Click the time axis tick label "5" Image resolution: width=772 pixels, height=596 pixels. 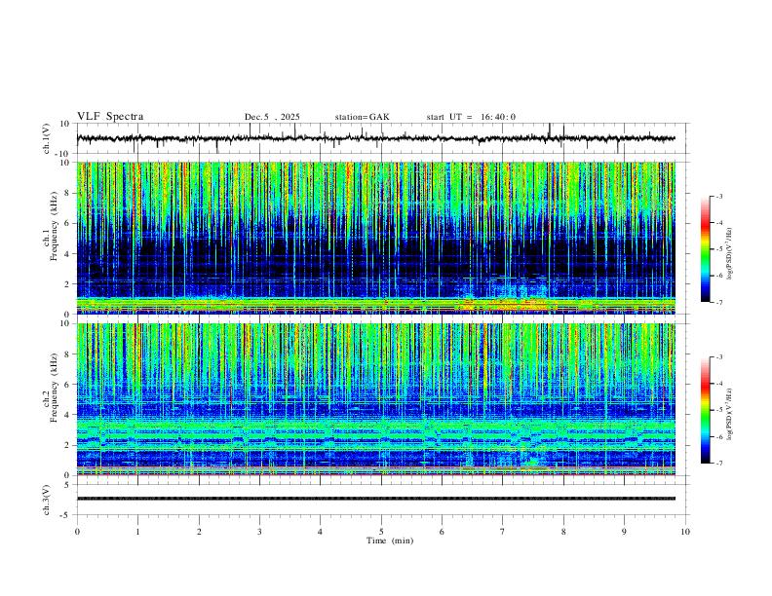click(x=381, y=532)
